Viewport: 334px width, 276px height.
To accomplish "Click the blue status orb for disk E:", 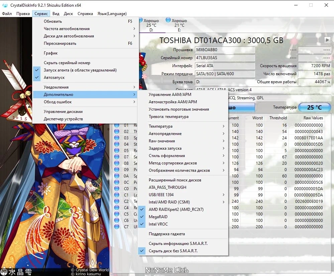I will 168,20.
